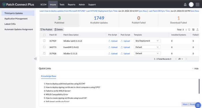Go to the next page arrow

pyautogui.click(x=186, y=59)
